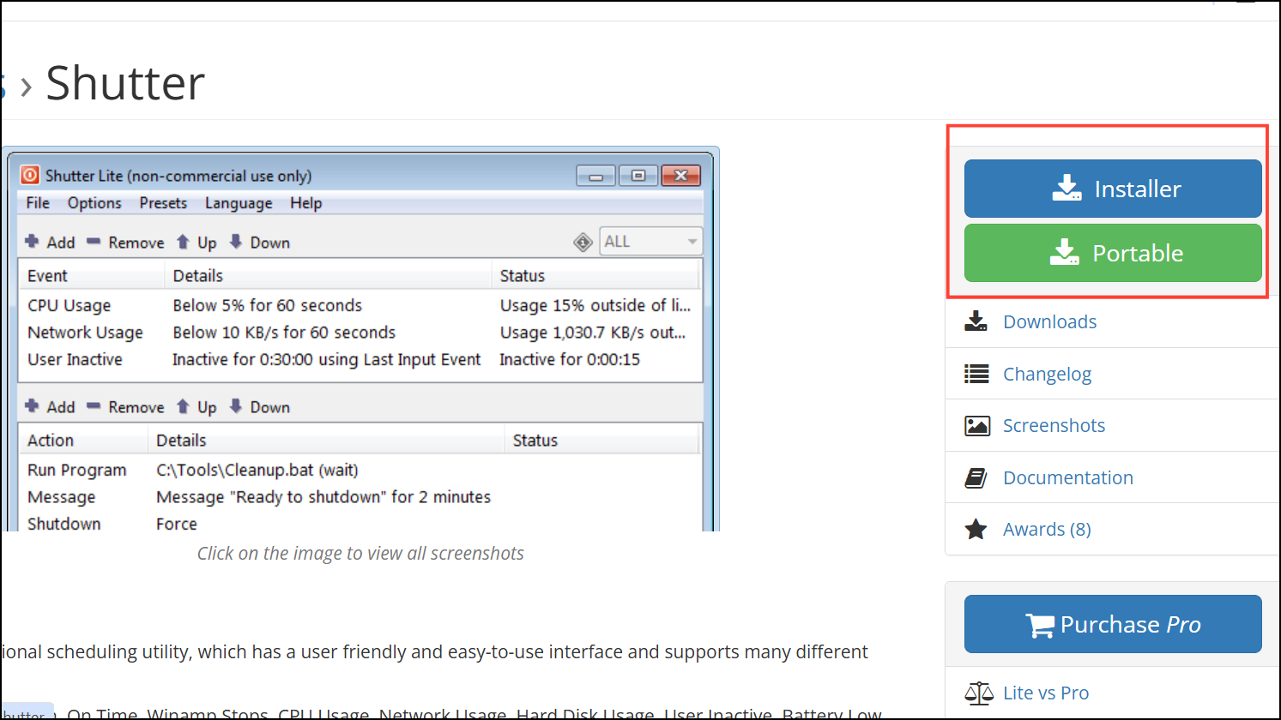Click Add in the events toolbar

[51, 243]
